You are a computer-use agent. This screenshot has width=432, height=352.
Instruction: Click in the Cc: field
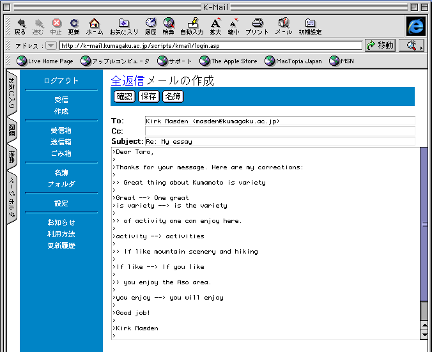pos(280,131)
